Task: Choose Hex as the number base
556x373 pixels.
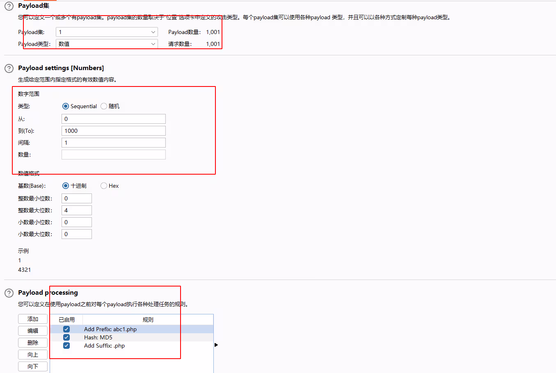Action: point(104,186)
